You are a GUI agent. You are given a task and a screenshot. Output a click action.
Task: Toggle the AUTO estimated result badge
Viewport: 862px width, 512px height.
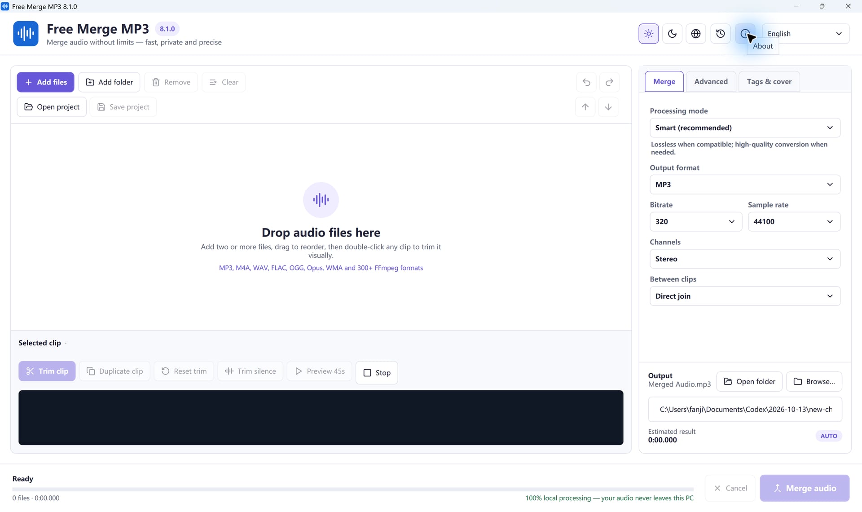tap(828, 436)
